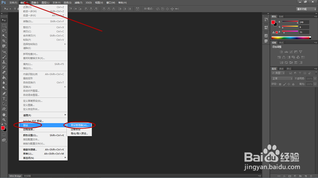Screen dimensions: 318x178
Task: Open the 滤镜(T) menu
Action: pos(78,3)
